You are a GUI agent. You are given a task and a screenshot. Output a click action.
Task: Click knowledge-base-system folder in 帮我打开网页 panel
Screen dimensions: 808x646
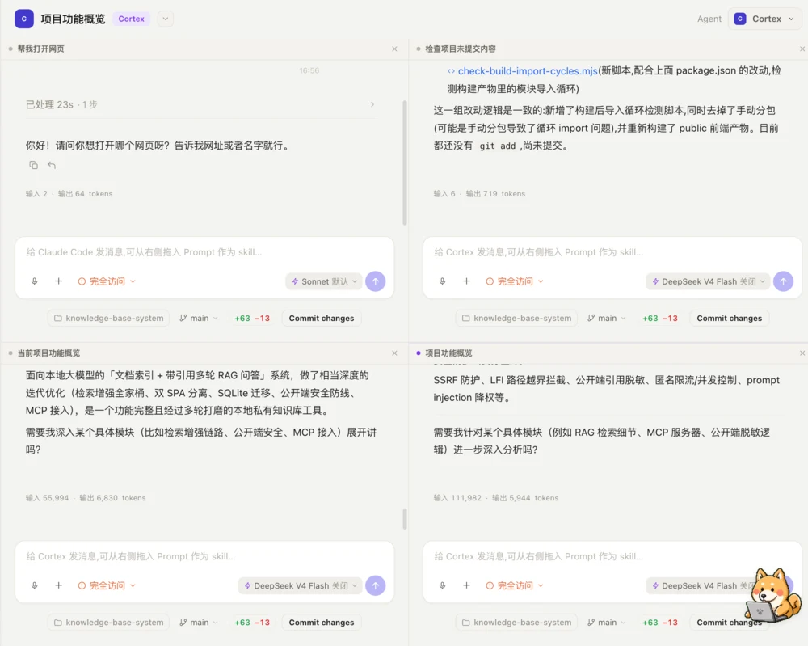click(x=109, y=318)
